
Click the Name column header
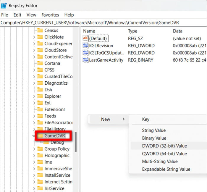89,31
